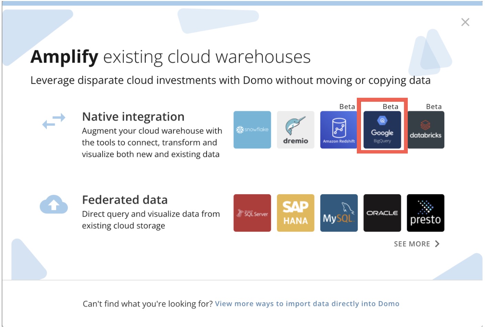Select the Snowflake connector tile
This screenshot has width=487, height=327.
252,129
